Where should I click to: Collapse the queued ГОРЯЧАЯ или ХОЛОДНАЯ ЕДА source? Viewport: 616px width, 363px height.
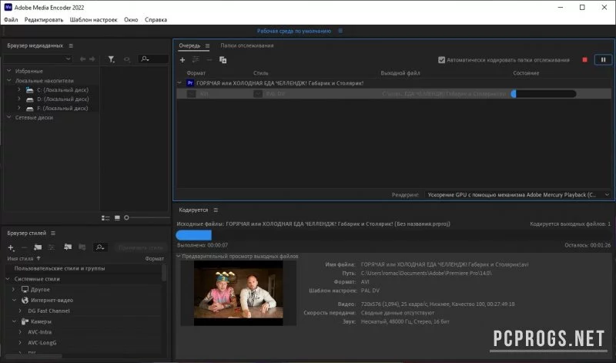[x=179, y=83]
